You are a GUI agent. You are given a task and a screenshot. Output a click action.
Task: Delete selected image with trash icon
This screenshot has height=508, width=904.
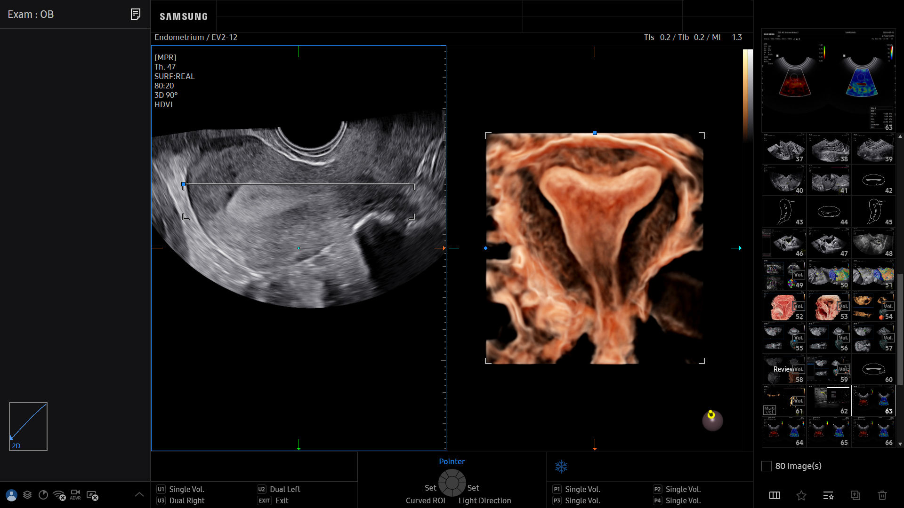(882, 495)
